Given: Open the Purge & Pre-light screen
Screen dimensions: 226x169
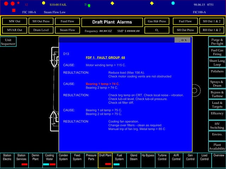Looking at the screenshot, I should (217, 42).
